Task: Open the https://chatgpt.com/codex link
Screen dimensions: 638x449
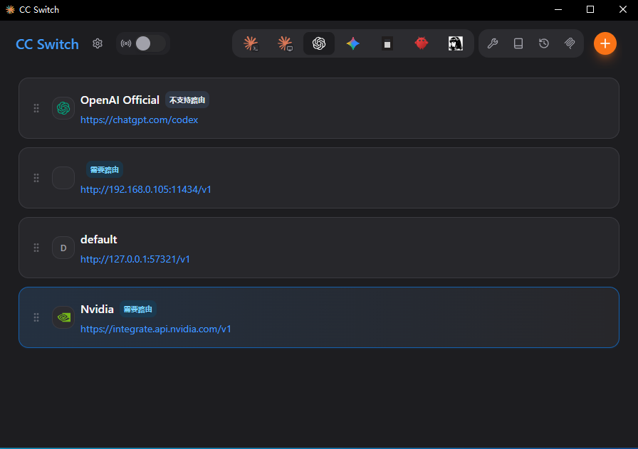Action: click(x=139, y=120)
